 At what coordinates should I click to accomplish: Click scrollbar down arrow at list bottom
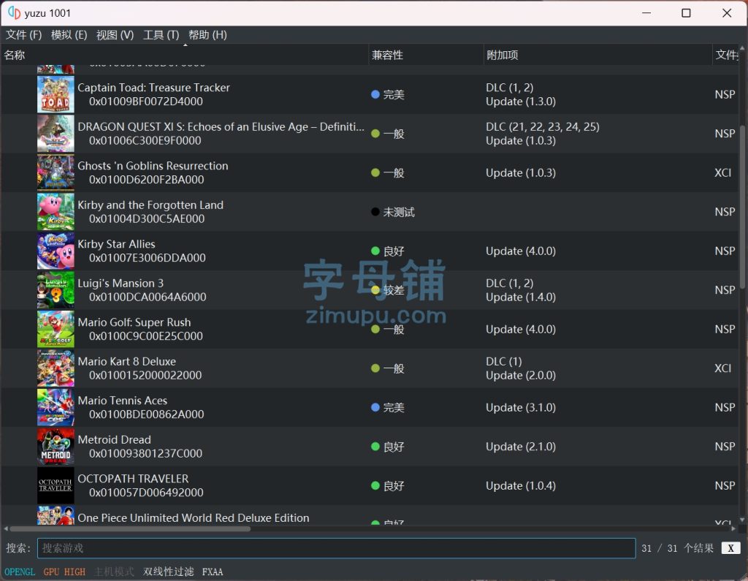pos(742,520)
